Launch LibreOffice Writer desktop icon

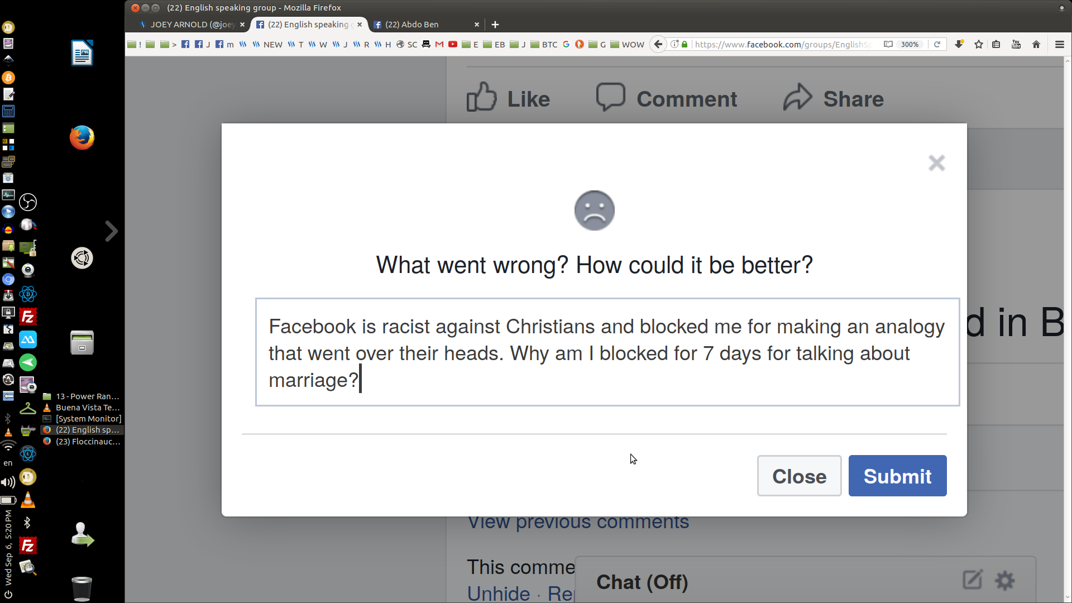[82, 53]
